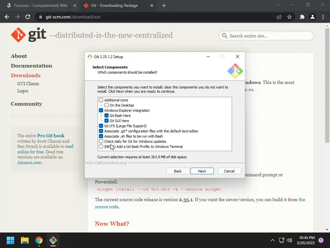
Task: Click the page vertical scrollbar thumb
Action: [x=327, y=85]
